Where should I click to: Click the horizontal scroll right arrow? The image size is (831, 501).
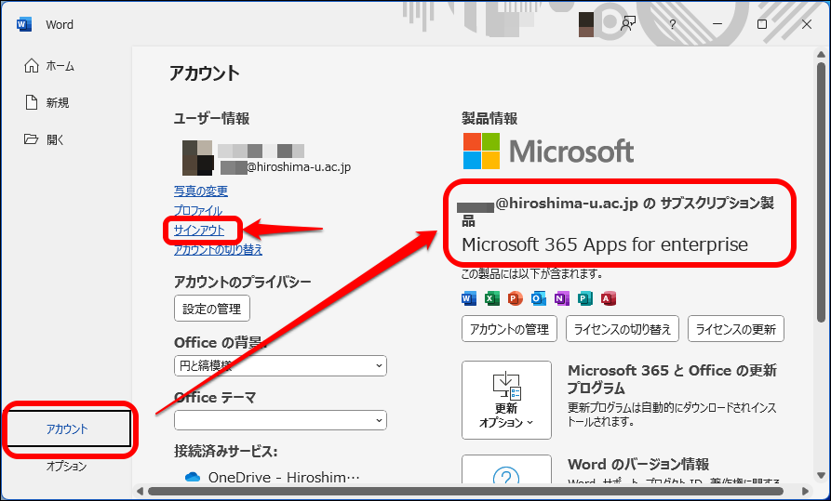pyautogui.click(x=806, y=492)
